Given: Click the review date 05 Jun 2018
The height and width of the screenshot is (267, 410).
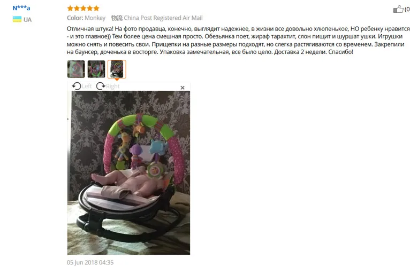Looking at the screenshot, I should (x=90, y=262).
